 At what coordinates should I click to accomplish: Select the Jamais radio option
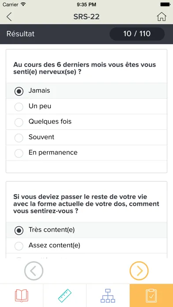click(x=86, y=91)
